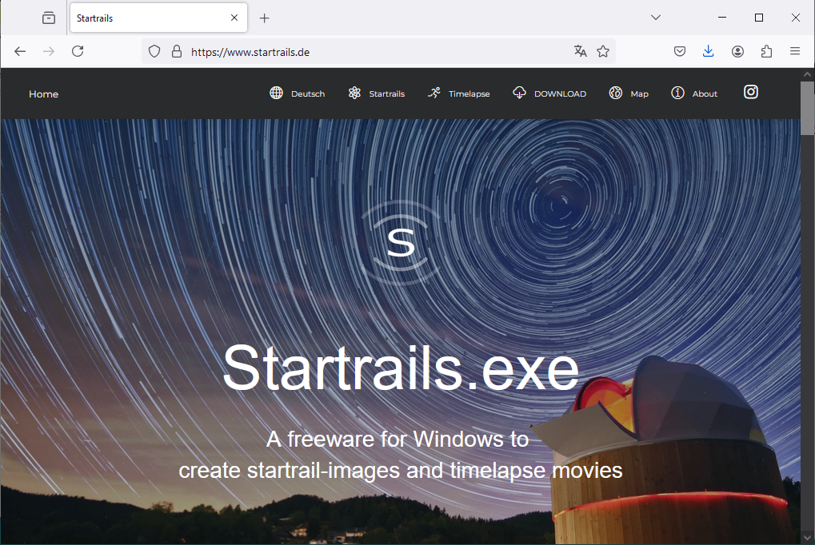Click 'create startrail-images and timelapse movies' text
The height and width of the screenshot is (545, 815).
pos(400,471)
